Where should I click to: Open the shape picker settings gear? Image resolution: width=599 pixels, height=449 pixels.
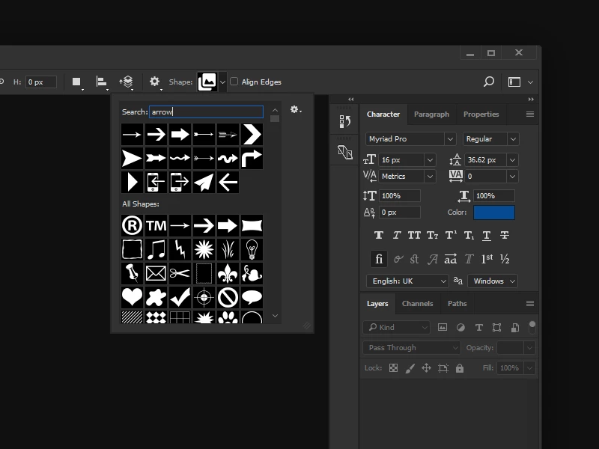point(294,109)
